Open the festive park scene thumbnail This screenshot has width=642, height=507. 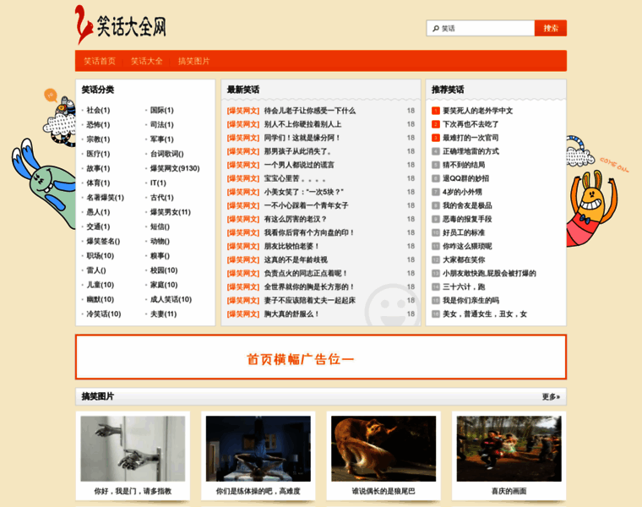[509, 449]
